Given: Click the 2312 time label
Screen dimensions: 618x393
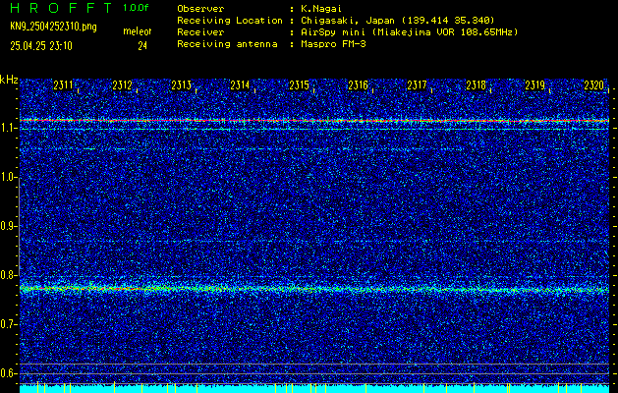Looking at the screenshot, I should pyautogui.click(x=122, y=85).
